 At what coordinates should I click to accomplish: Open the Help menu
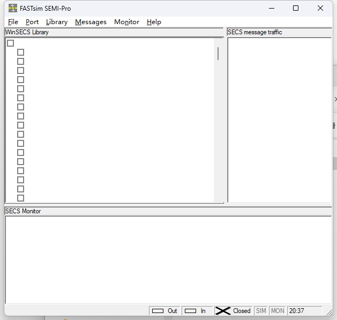pyautogui.click(x=154, y=22)
